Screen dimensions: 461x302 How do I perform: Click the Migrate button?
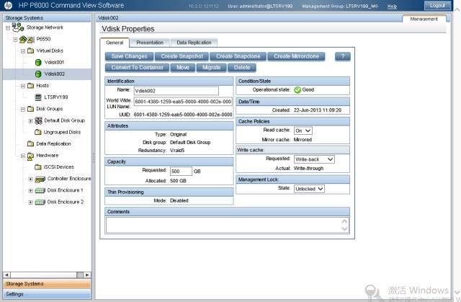(x=212, y=67)
